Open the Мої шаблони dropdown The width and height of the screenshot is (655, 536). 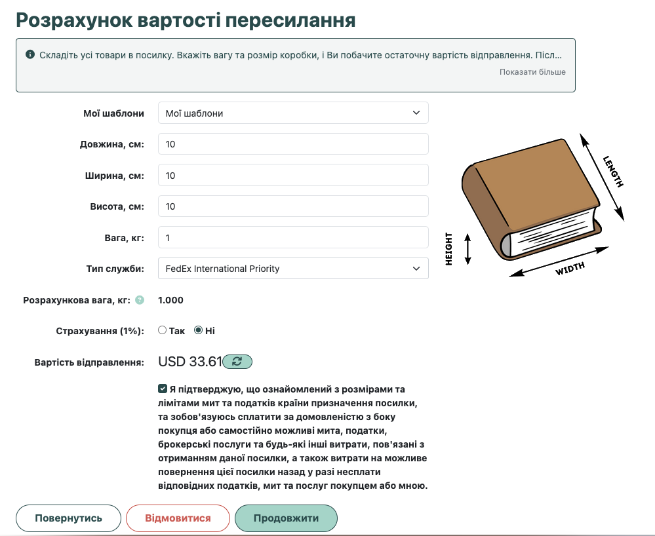[x=293, y=113]
